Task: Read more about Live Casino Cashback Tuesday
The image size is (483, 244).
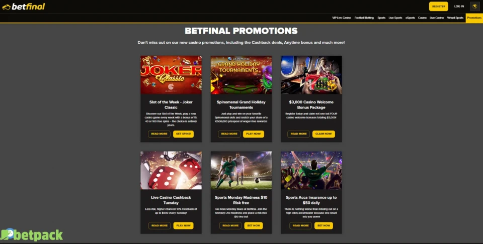Action: 159,225
